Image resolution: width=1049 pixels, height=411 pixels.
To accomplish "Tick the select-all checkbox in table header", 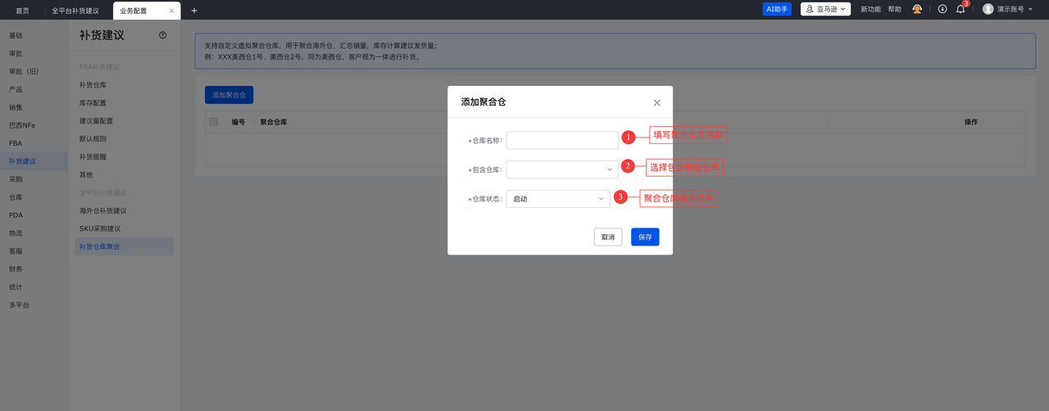I will (x=214, y=122).
